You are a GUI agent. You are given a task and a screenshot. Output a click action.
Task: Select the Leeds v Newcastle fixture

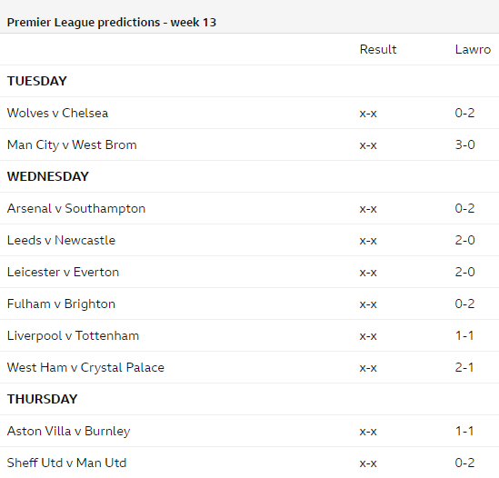coord(61,240)
